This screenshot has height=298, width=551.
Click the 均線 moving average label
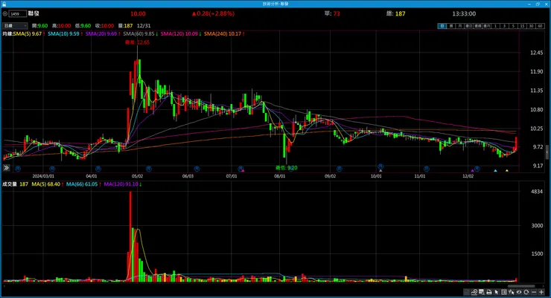pyautogui.click(x=7, y=34)
